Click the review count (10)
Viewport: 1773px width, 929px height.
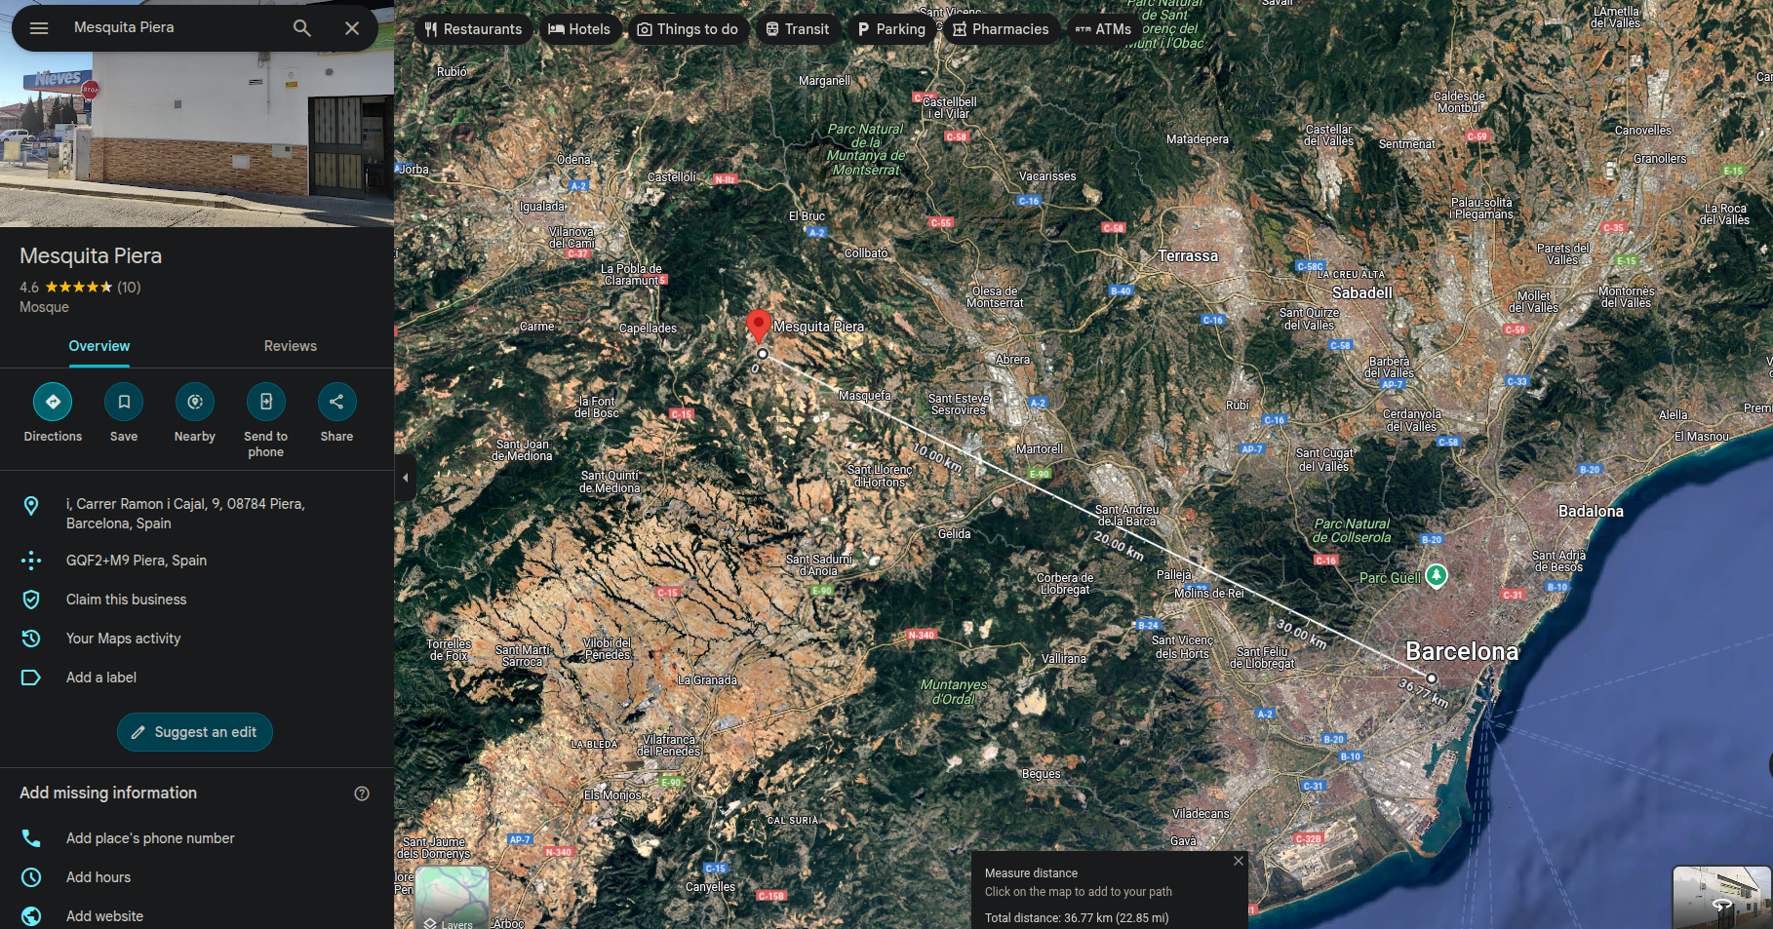(129, 288)
